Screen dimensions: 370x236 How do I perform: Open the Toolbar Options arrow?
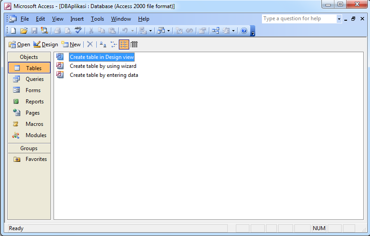point(253,31)
